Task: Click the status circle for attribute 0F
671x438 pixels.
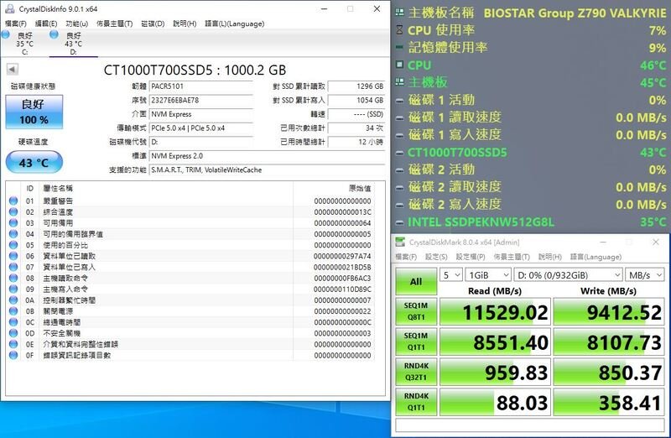Action: [13, 355]
